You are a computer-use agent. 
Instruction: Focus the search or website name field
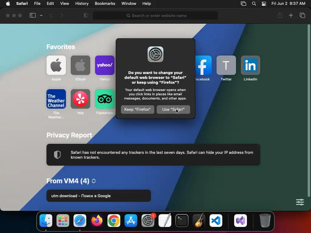tap(155, 15)
